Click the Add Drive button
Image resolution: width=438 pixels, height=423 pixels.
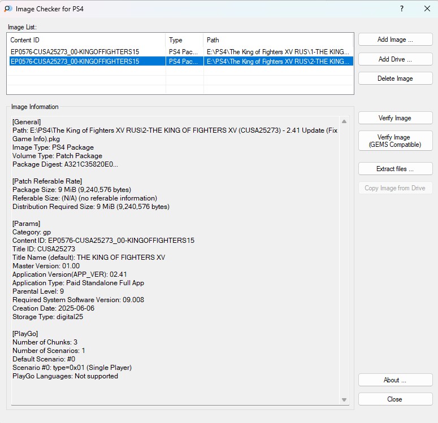pos(395,59)
